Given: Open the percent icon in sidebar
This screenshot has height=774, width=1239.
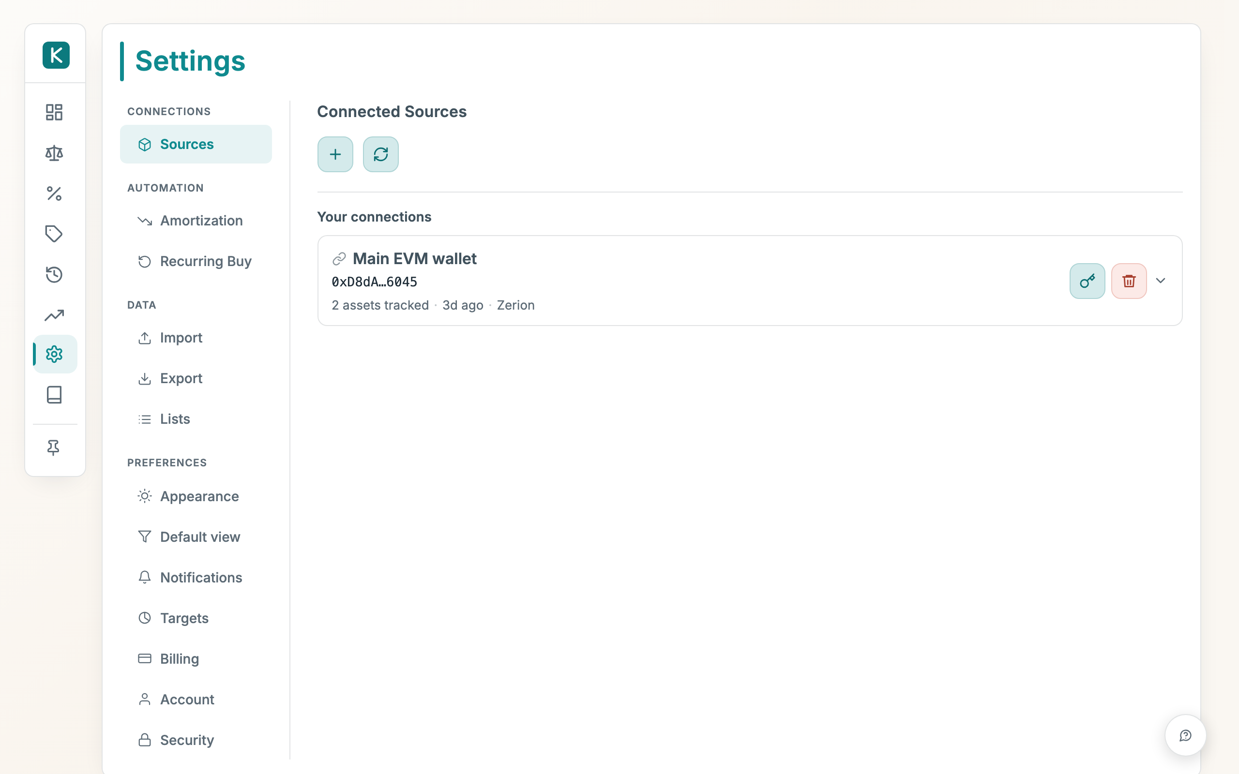Looking at the screenshot, I should tap(54, 193).
